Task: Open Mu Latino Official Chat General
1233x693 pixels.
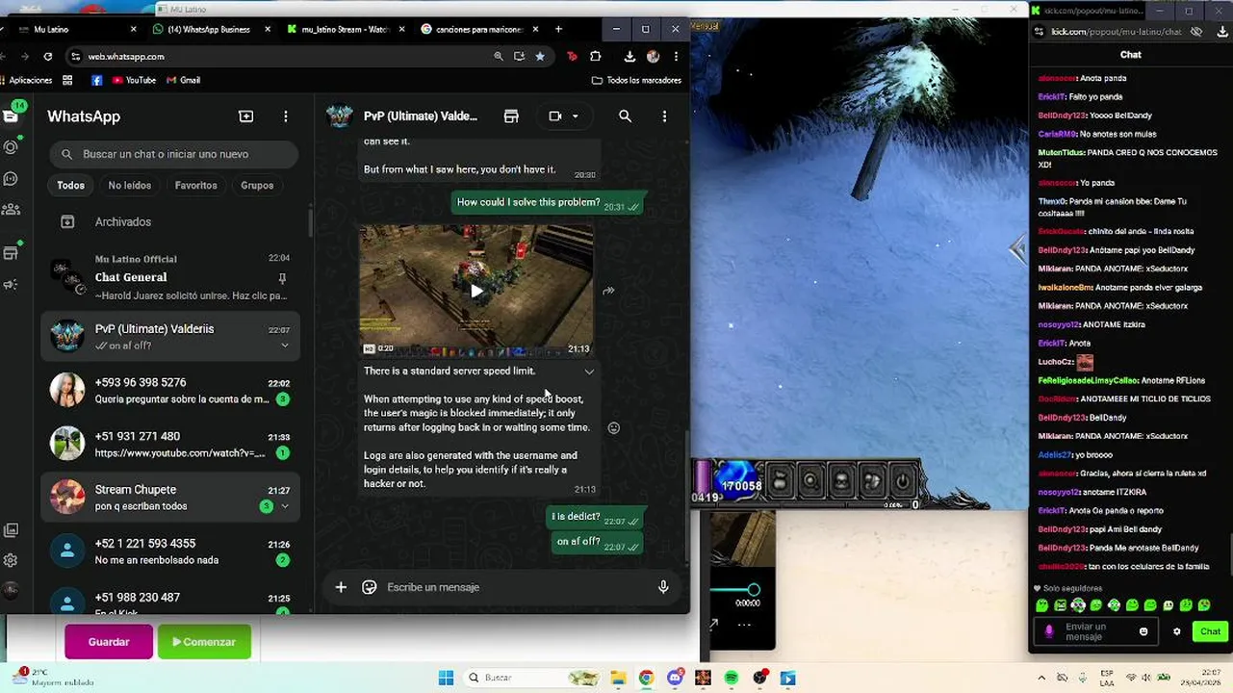Action: pyautogui.click(x=170, y=275)
